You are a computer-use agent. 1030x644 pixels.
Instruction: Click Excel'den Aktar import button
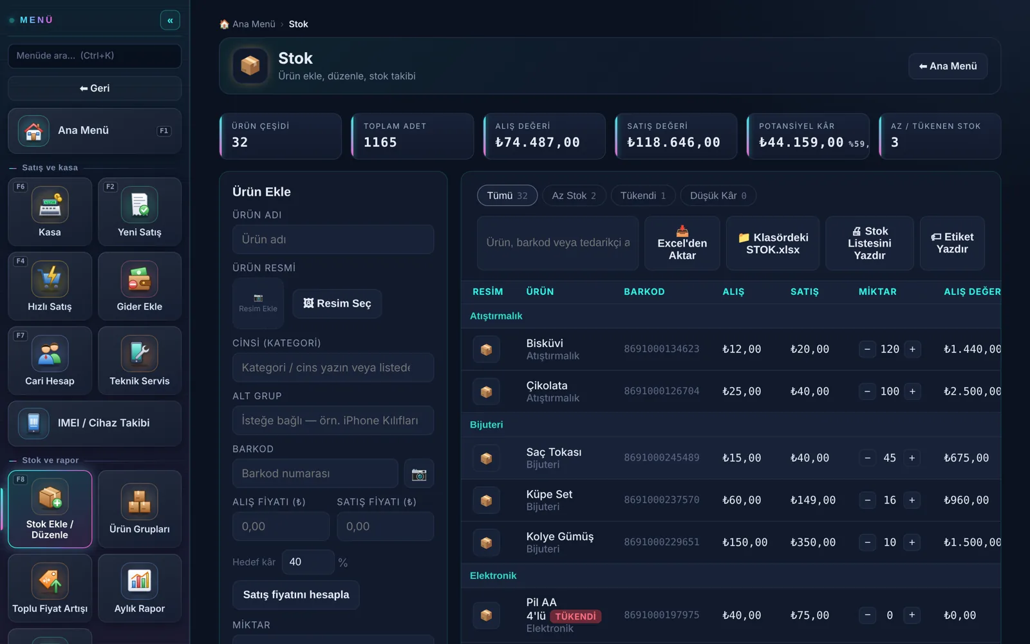pos(682,243)
